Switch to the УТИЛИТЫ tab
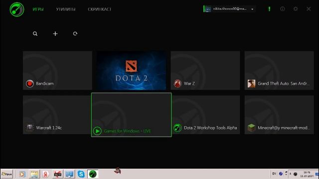Image resolution: width=319 pixels, height=179 pixels. tap(66, 9)
